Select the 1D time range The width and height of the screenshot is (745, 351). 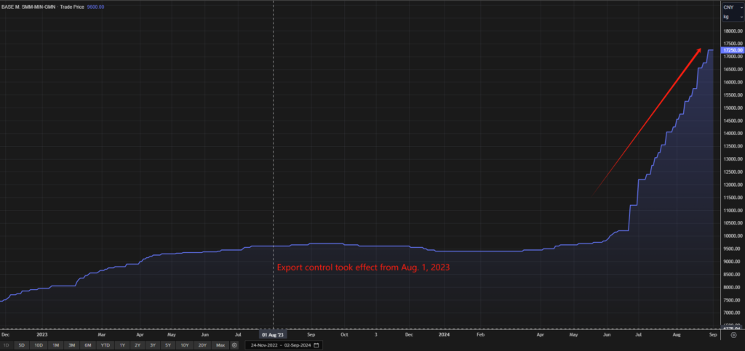[x=7, y=345]
